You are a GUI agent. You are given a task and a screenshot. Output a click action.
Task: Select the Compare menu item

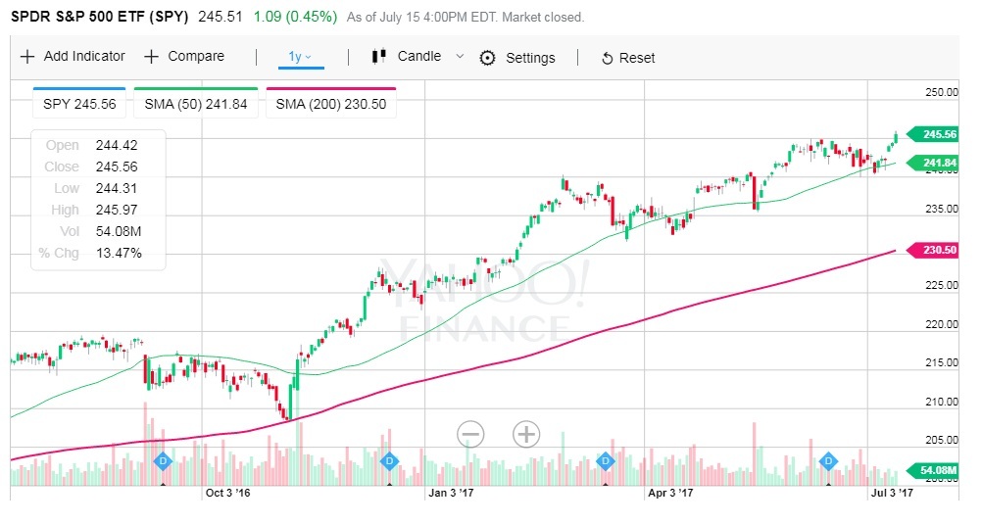[196, 57]
